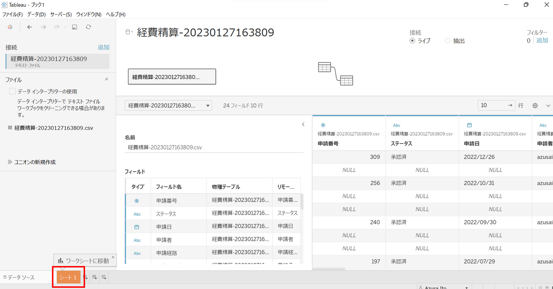The width and height of the screenshot is (553, 289).
Task: Enable データ インタープリターの使用 checkbox
Action: click(x=12, y=91)
